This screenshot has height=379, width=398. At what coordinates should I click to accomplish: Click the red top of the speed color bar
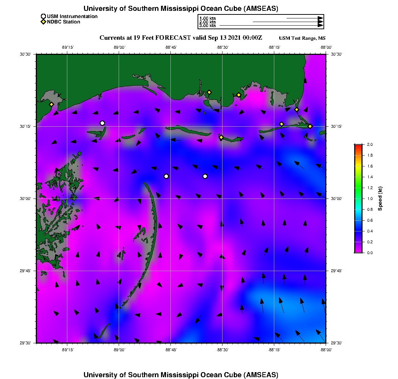(x=358, y=146)
